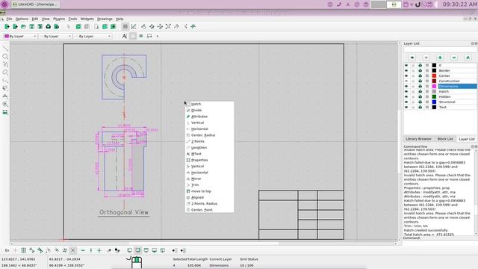Screen dimensions: 478x269
Task: Click the Remove Layer minus button
Action: tap(454, 58)
